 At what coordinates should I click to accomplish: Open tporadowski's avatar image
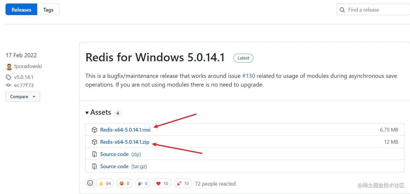pos(9,67)
